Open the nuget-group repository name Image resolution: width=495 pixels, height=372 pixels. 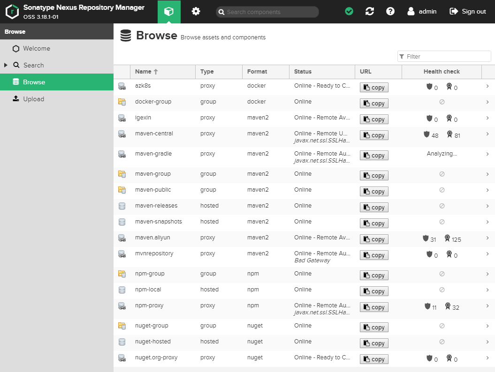pos(152,326)
